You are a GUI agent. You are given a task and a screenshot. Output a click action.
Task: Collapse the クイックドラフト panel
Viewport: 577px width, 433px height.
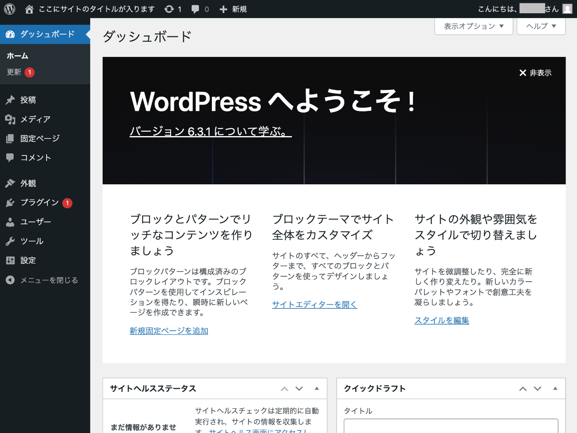555,388
